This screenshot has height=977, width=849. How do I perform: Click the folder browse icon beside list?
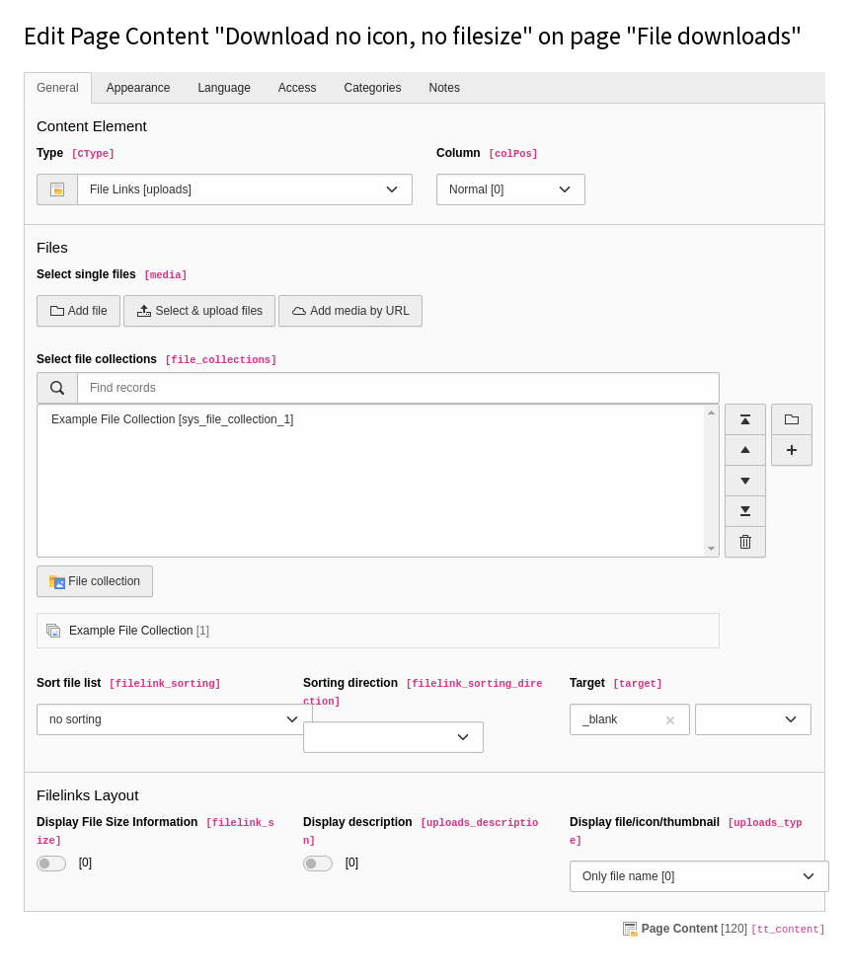point(792,419)
